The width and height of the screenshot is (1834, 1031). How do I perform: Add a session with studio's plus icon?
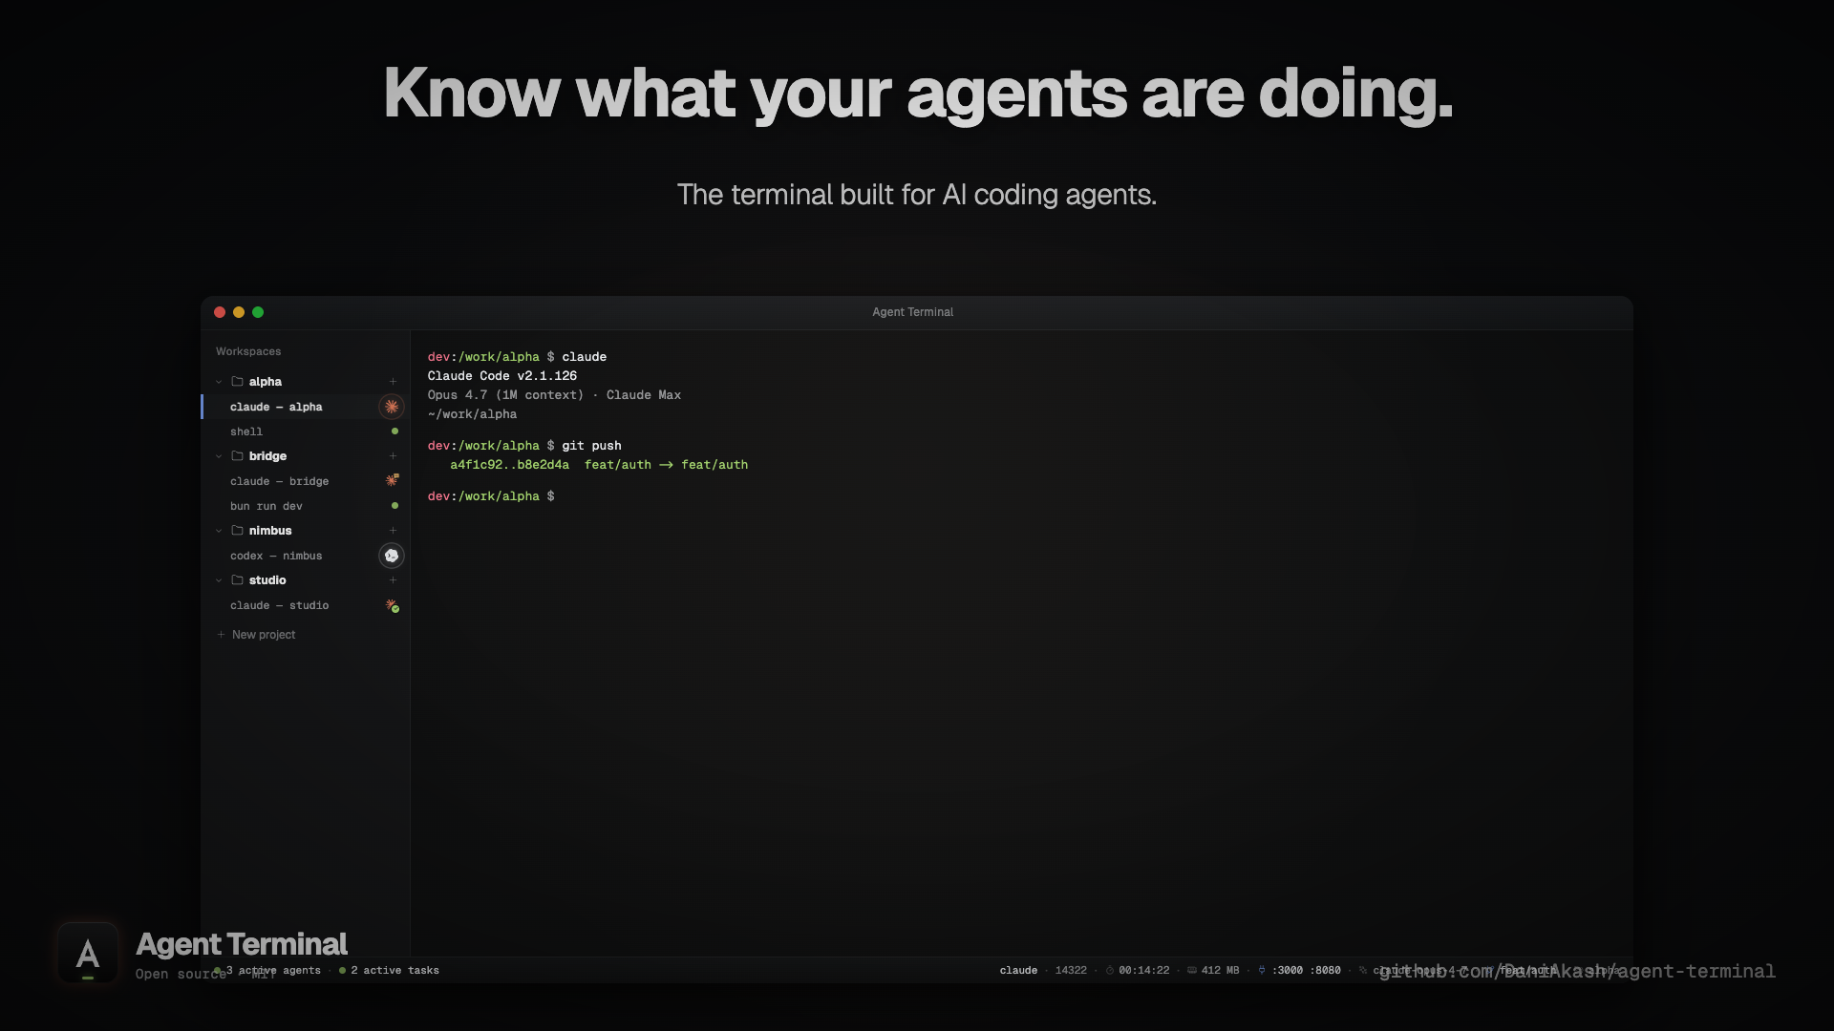pos(393,579)
